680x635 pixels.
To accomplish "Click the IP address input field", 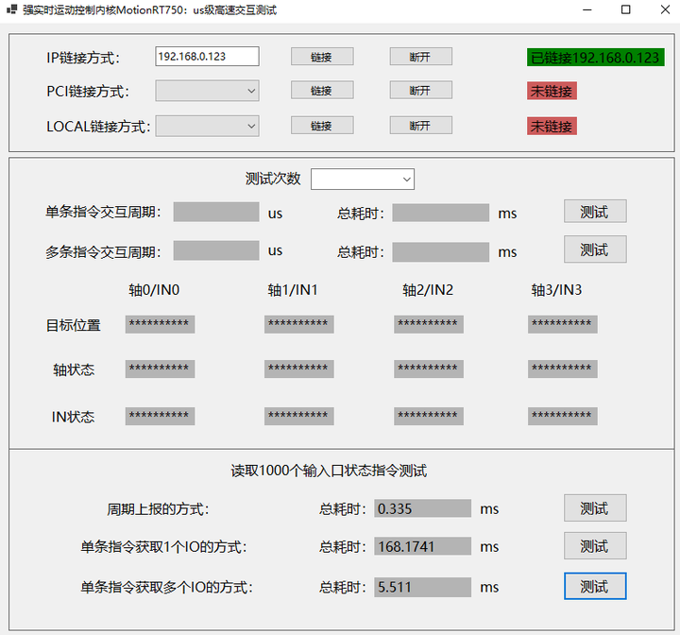I will pyautogui.click(x=207, y=57).
